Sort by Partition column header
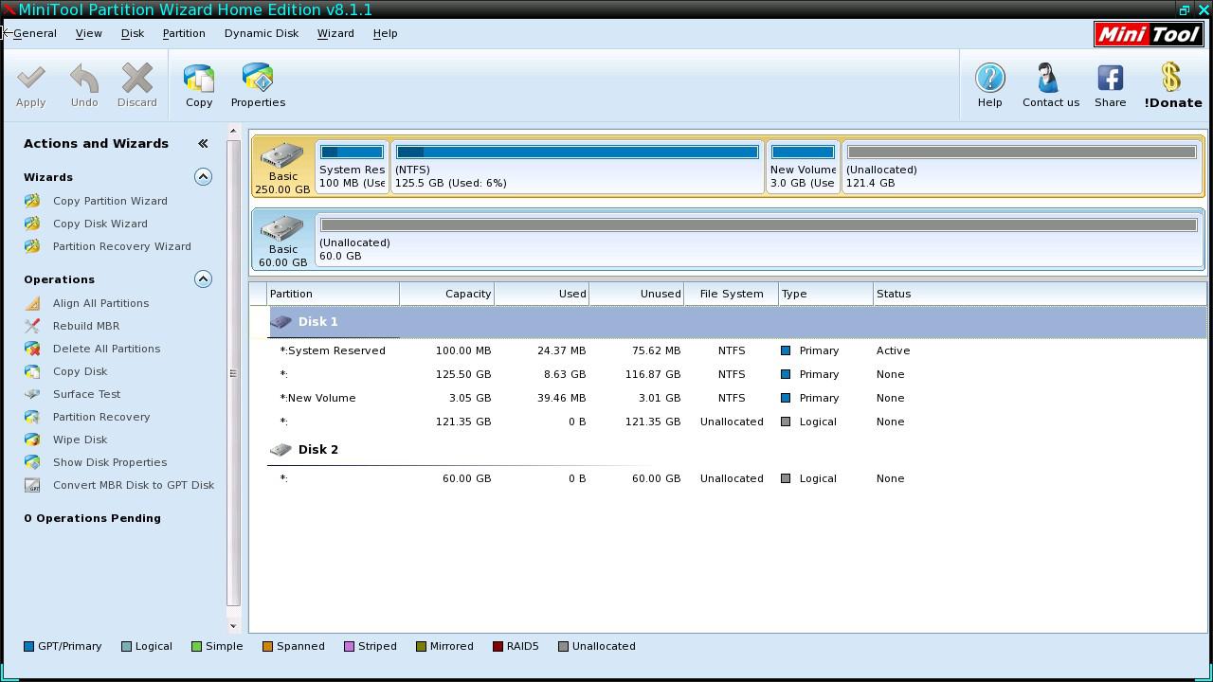This screenshot has width=1213, height=682. click(334, 294)
